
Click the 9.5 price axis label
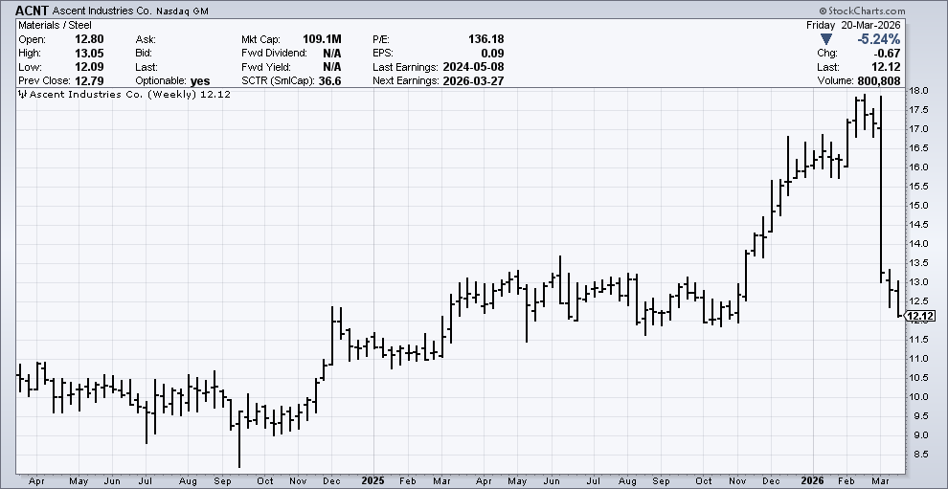coord(921,416)
